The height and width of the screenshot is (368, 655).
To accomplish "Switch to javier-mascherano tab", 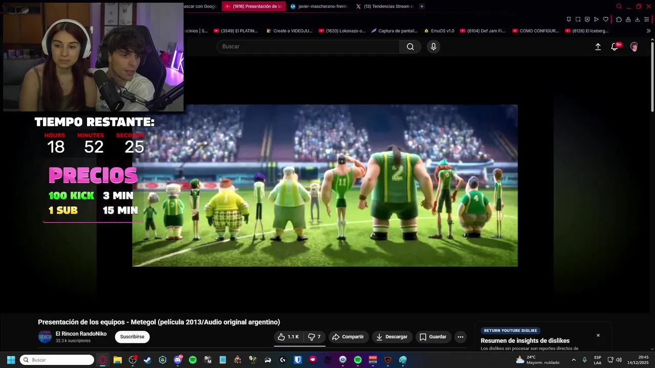I will tap(319, 6).
